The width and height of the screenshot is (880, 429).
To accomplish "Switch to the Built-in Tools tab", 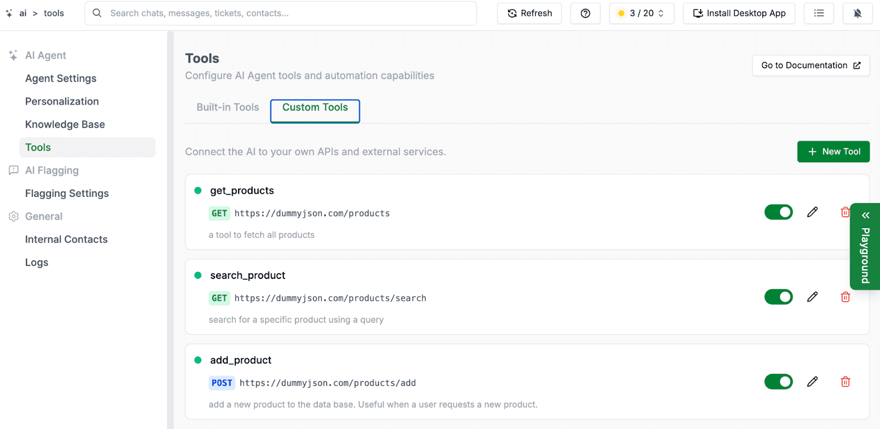I will tap(228, 107).
